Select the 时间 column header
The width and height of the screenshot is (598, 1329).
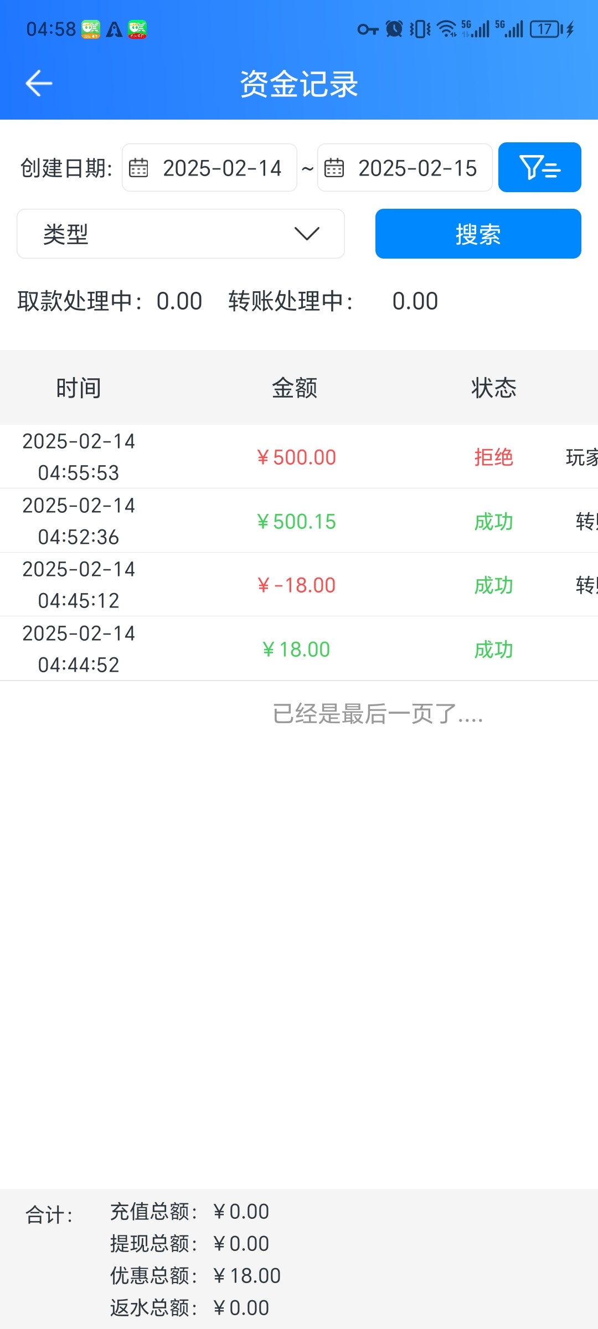click(x=79, y=388)
